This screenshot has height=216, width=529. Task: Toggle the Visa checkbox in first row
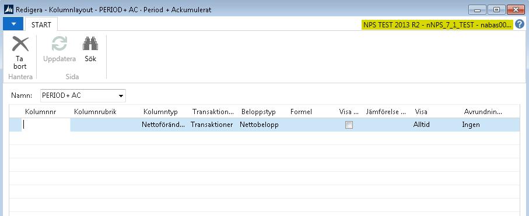349,125
